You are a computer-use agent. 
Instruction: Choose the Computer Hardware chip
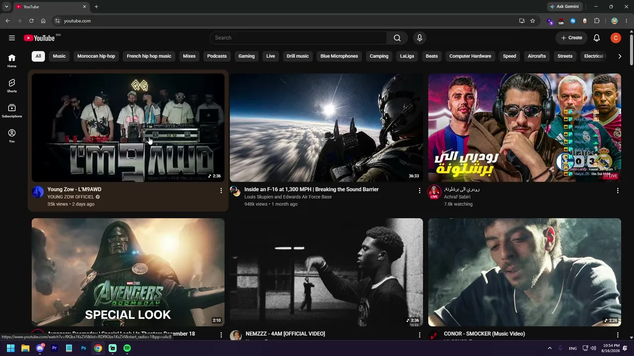click(x=470, y=56)
